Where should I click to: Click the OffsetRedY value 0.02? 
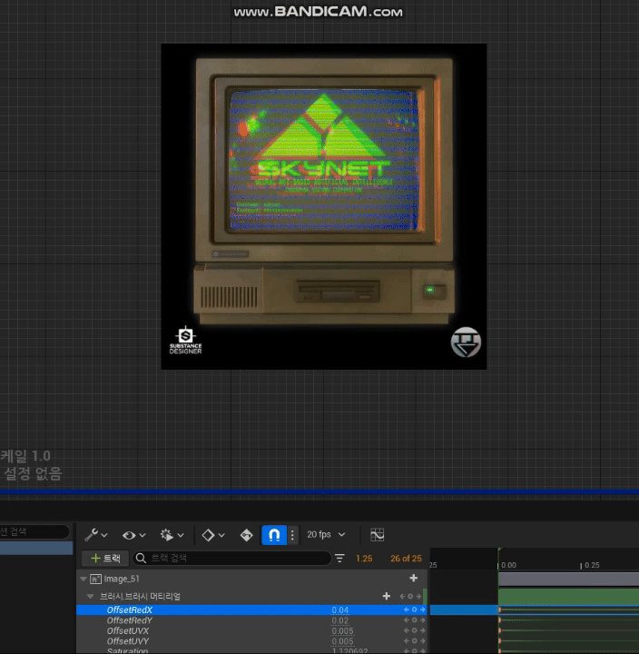pos(340,620)
